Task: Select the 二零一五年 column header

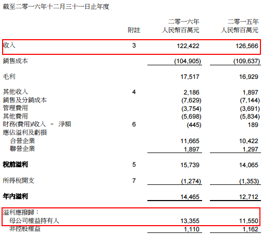Action: click(243, 21)
